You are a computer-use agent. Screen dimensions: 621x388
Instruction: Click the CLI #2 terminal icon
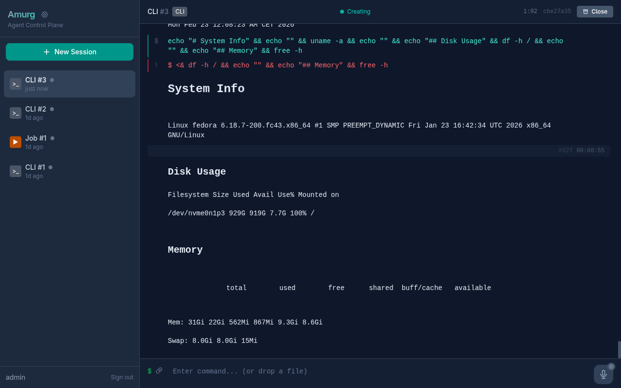click(16, 113)
